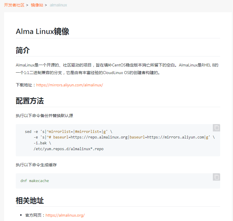Copy the dnf makecache code block
Image resolution: width=233 pixels, height=221 pixels.
click(216, 177)
